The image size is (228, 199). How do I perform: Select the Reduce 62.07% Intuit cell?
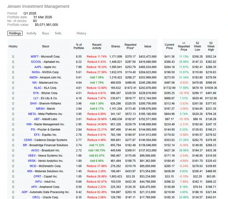tap(97, 182)
